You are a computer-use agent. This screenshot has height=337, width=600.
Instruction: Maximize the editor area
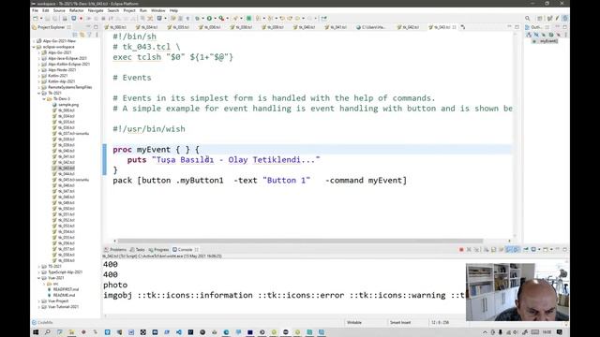point(517,27)
